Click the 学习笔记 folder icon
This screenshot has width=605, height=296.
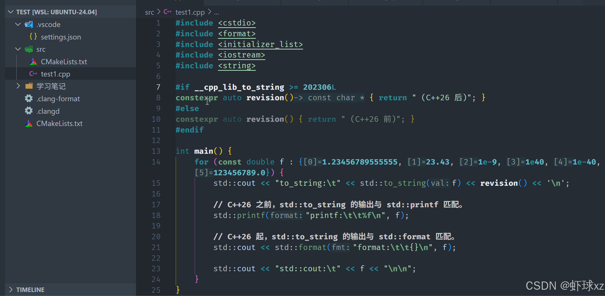click(x=29, y=86)
